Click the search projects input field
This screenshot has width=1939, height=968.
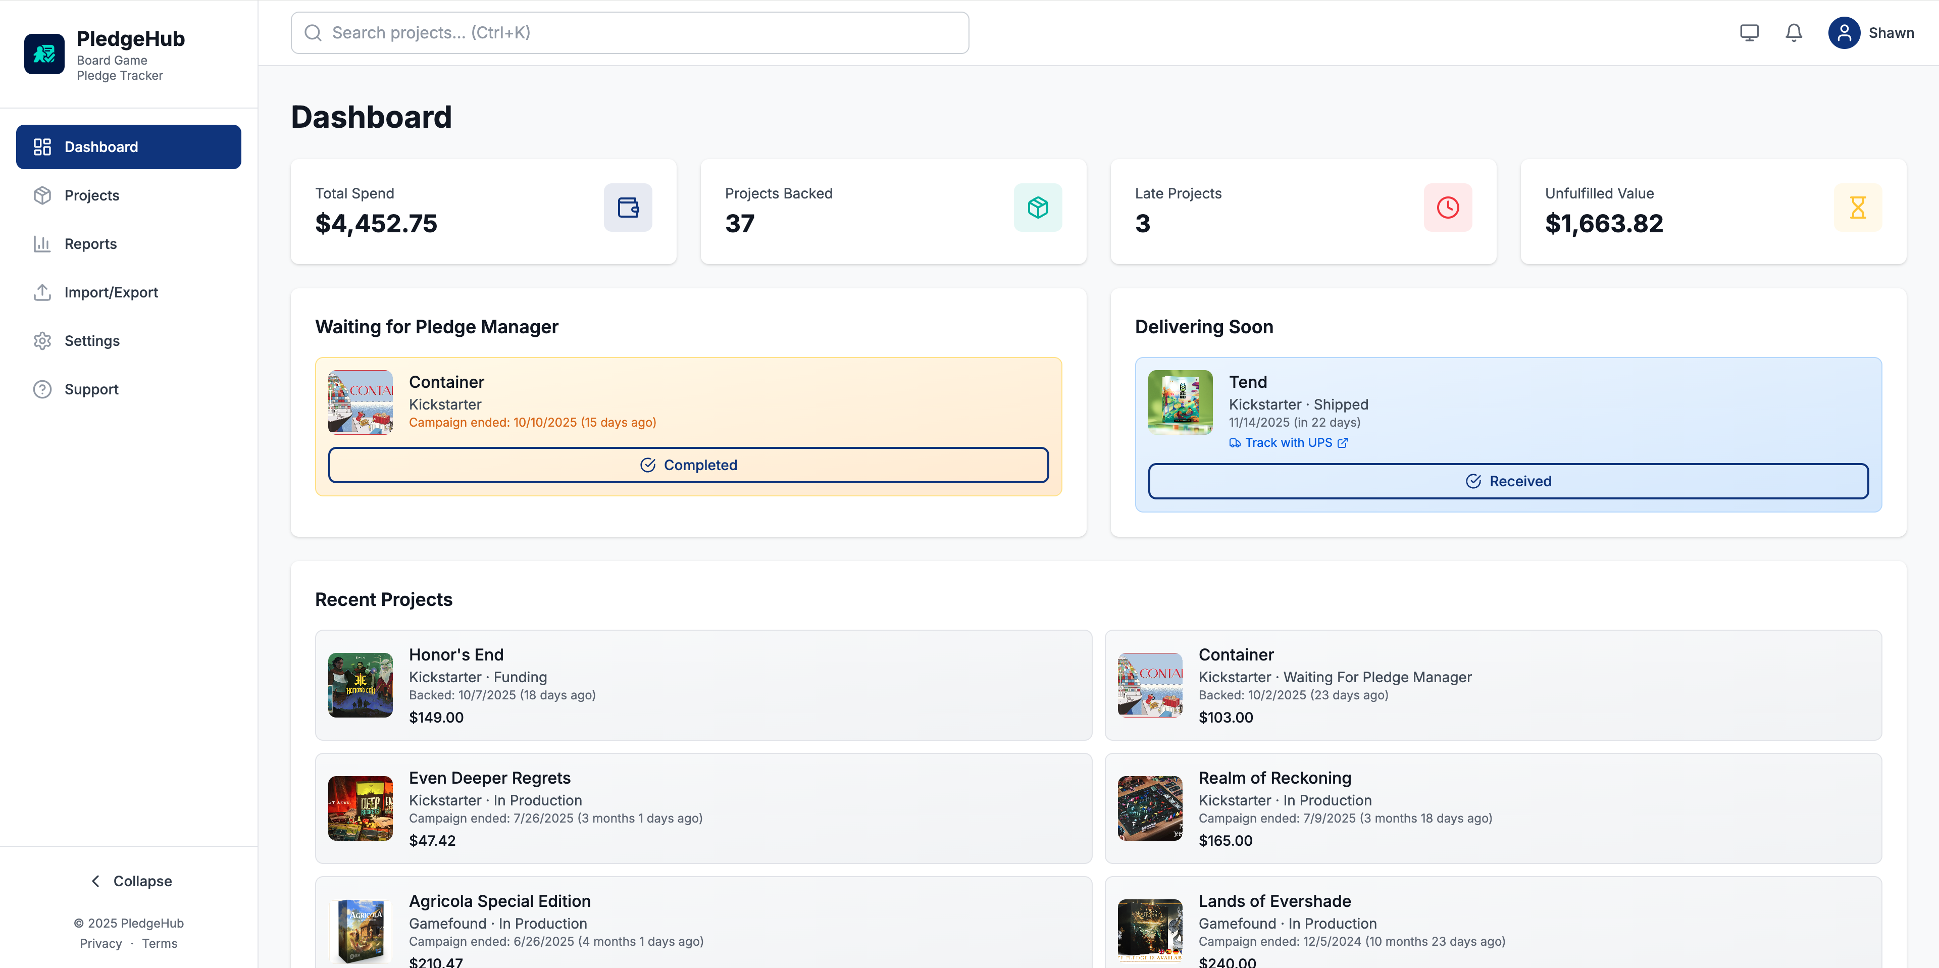click(x=629, y=32)
